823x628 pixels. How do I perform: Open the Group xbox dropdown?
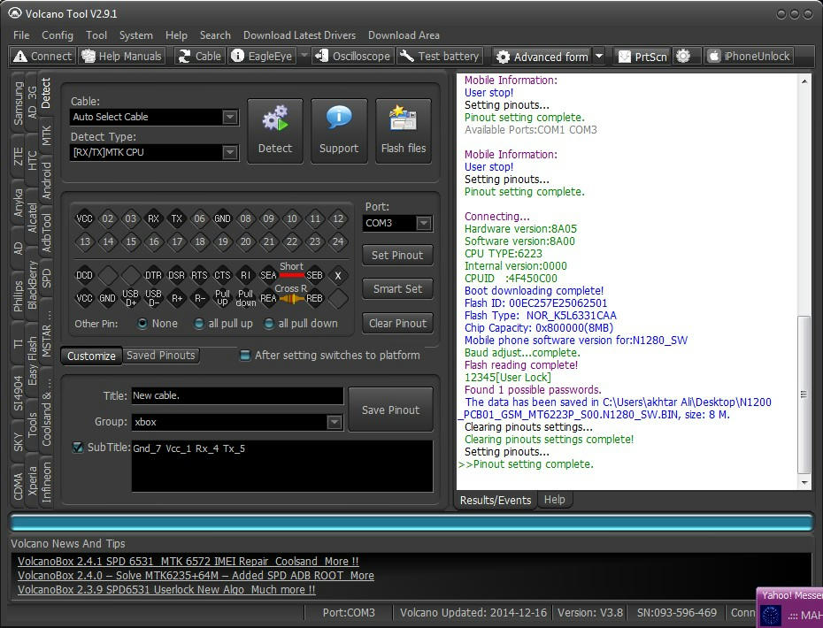335,422
